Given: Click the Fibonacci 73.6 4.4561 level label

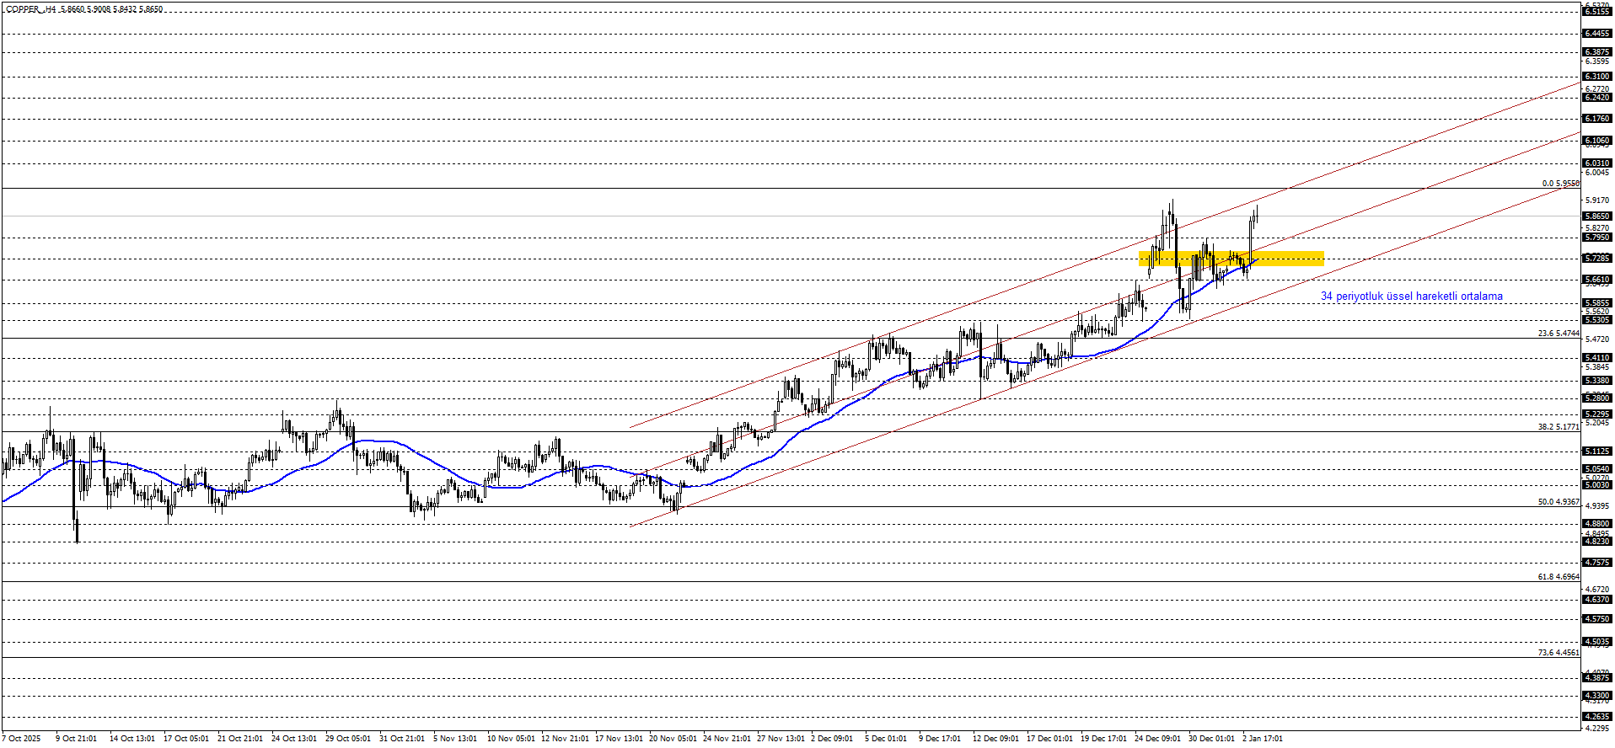Looking at the screenshot, I should click(x=1558, y=653).
